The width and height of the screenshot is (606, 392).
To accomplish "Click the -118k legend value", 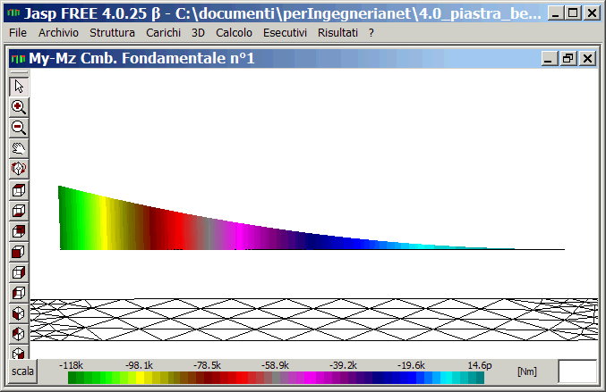I will [x=71, y=365].
